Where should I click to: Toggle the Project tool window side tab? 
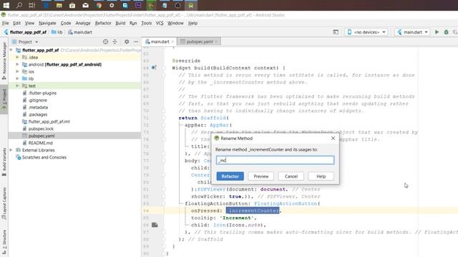[4, 99]
